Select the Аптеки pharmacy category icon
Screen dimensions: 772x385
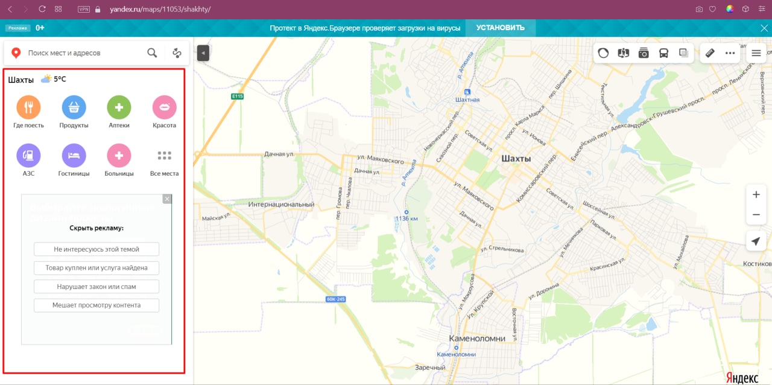tap(119, 107)
